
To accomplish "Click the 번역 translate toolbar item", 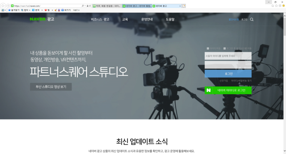I will [x=36, y=10].
